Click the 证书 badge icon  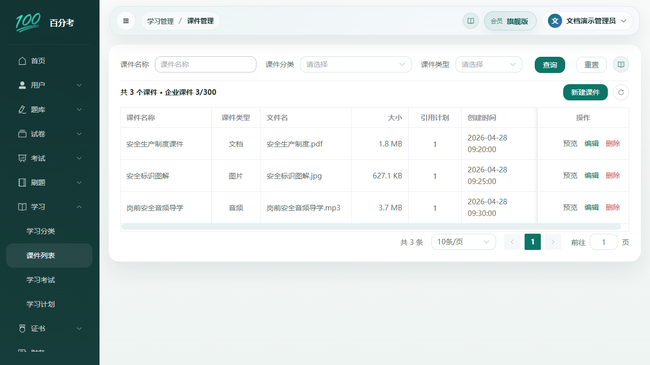click(x=22, y=328)
